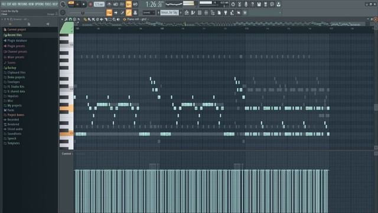Open the Playlist view icon
378x213 pixels.
pyautogui.click(x=187, y=12)
